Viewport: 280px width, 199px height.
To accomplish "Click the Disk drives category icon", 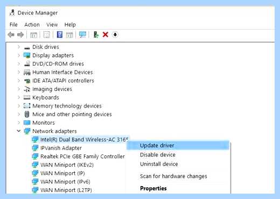I will pos(27,47).
